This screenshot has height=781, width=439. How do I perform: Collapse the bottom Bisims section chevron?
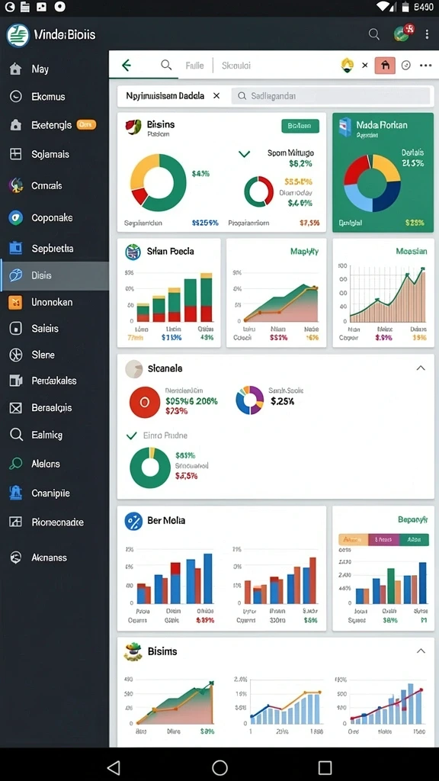[421, 651]
